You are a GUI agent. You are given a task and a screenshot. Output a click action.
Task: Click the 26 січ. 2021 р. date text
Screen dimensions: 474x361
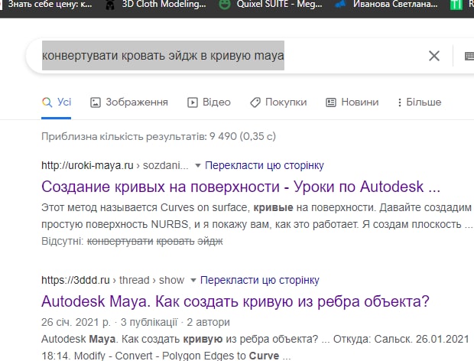tap(76, 322)
